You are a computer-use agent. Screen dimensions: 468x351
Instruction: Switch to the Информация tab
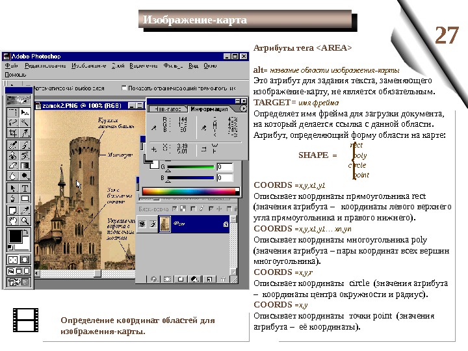pyautogui.click(x=209, y=109)
